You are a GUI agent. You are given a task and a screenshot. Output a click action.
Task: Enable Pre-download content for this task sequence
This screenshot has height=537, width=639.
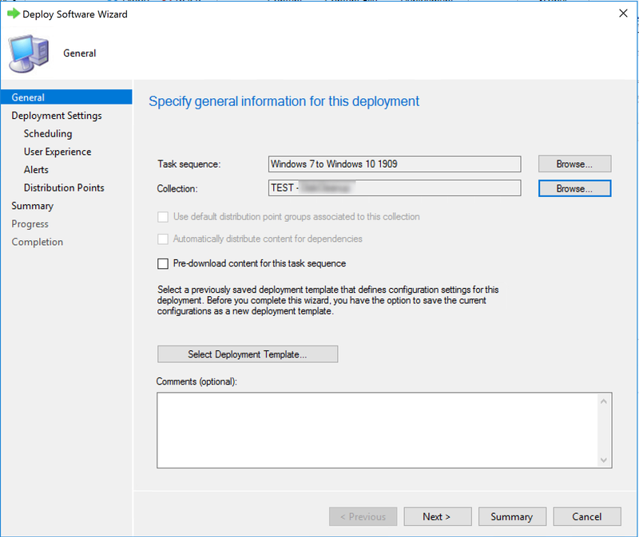coord(163,264)
